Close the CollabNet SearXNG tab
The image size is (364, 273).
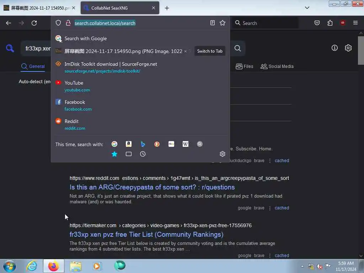pyautogui.click(x=154, y=8)
